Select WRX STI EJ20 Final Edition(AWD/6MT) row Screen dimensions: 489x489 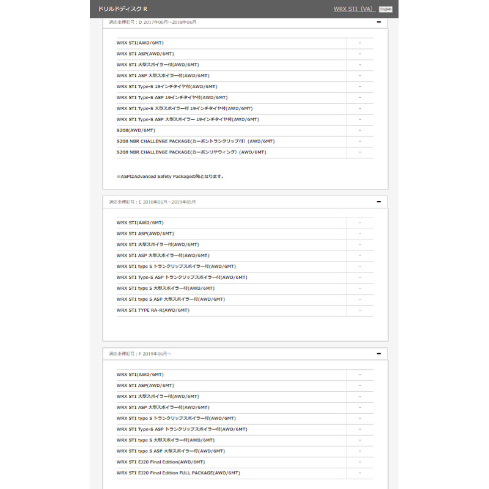click(161, 461)
